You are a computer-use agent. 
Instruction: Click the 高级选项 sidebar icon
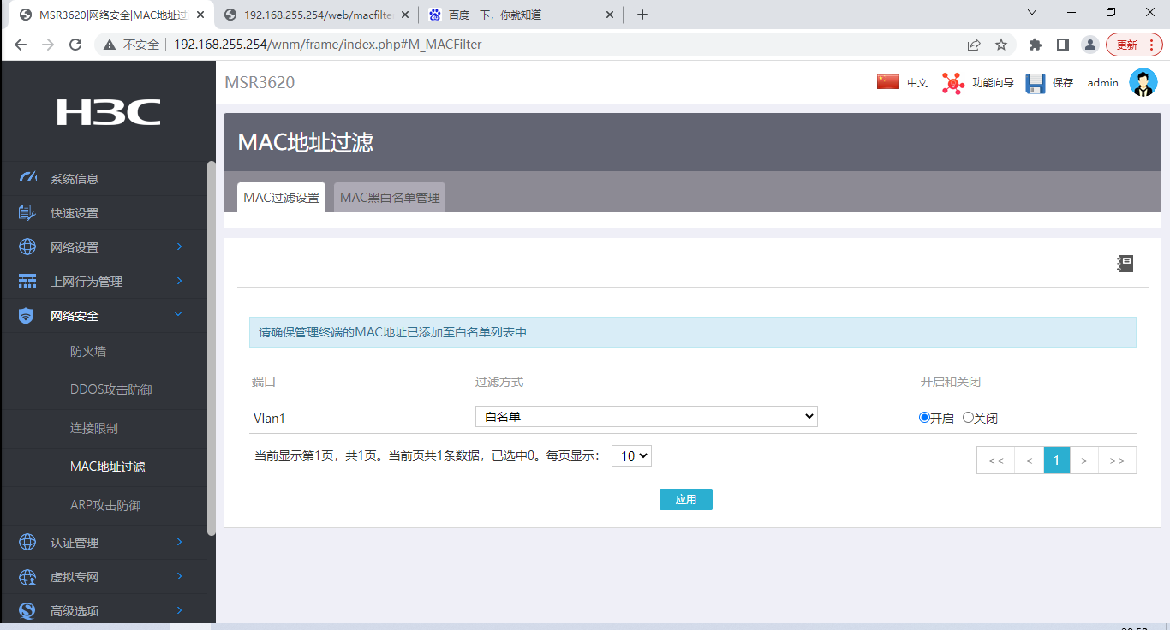(x=27, y=611)
